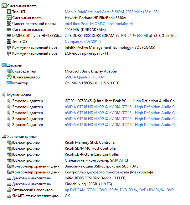Click the Kingchuxing 120GB (119 ГБ) value
This screenshot has width=190, height=205.
pos(88,184)
